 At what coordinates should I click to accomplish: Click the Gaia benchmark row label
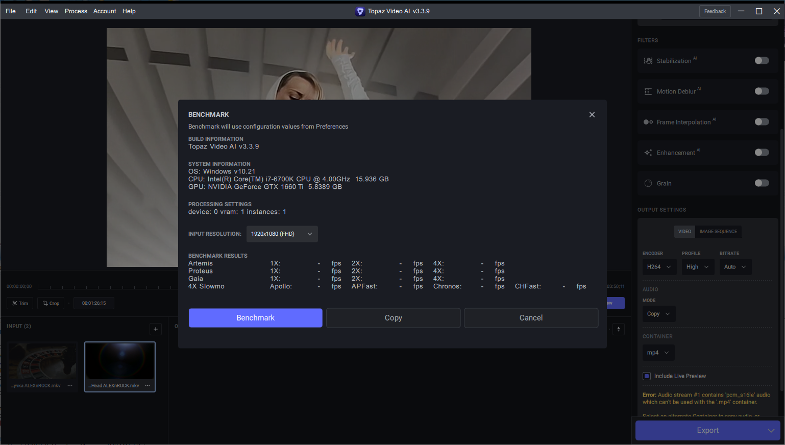click(195, 279)
